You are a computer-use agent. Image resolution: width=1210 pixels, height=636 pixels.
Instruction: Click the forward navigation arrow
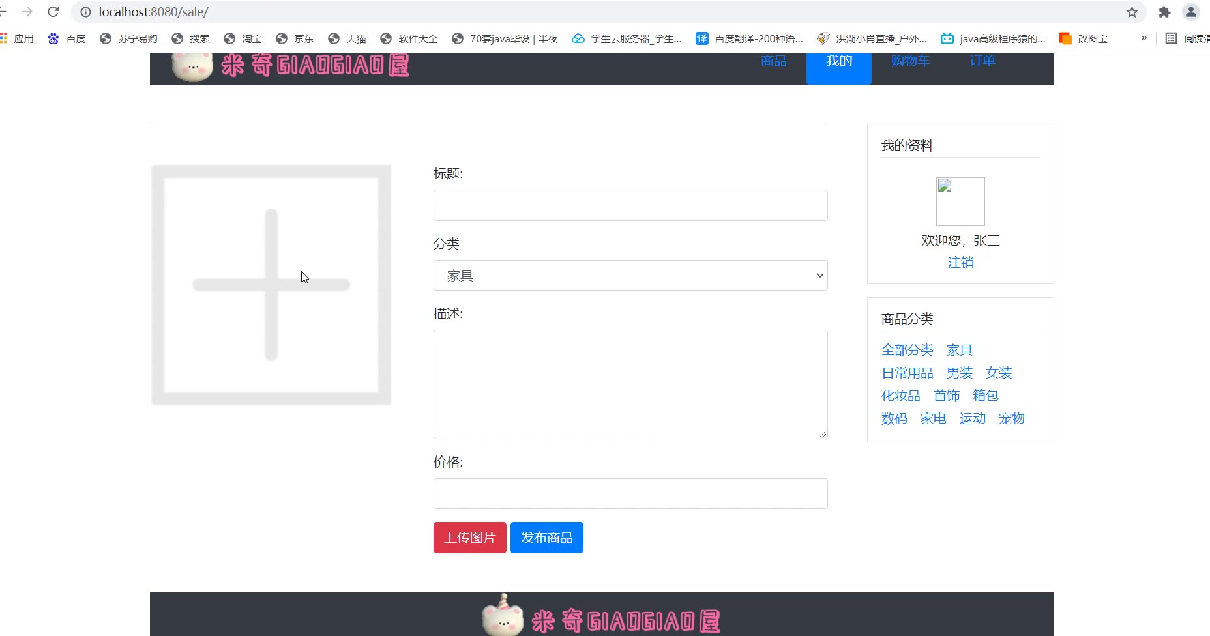click(27, 12)
